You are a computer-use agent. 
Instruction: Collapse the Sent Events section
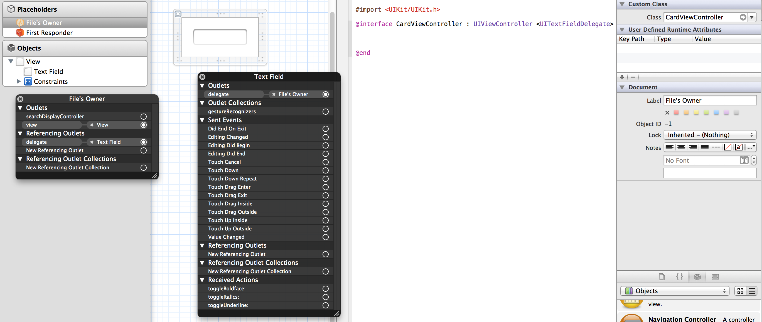202,120
